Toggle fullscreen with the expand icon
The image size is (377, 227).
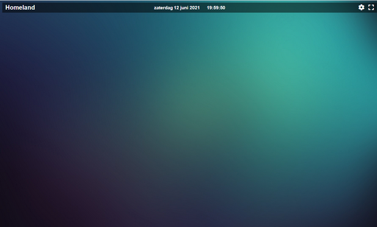point(371,7)
